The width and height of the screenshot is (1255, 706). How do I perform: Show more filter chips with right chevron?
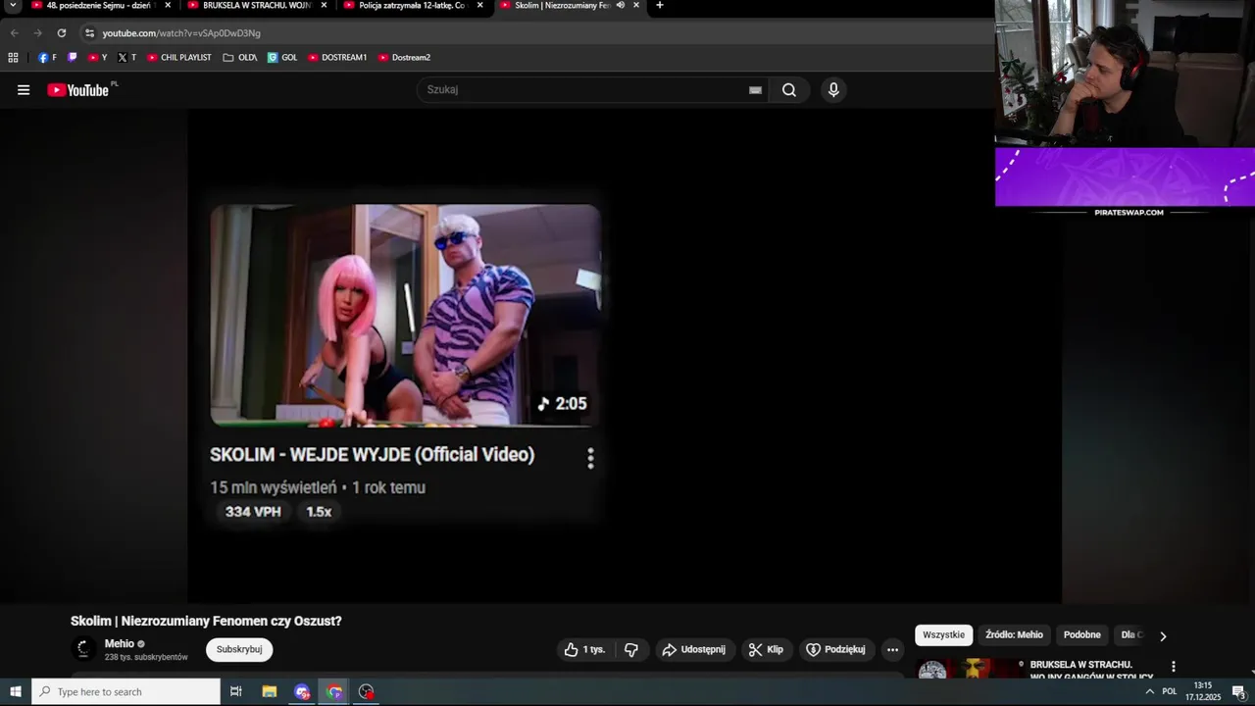[x=1163, y=636]
